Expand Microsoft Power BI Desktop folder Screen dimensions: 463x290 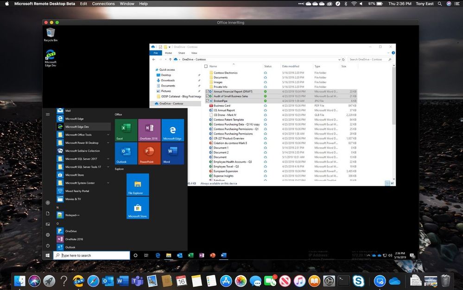[x=108, y=142]
